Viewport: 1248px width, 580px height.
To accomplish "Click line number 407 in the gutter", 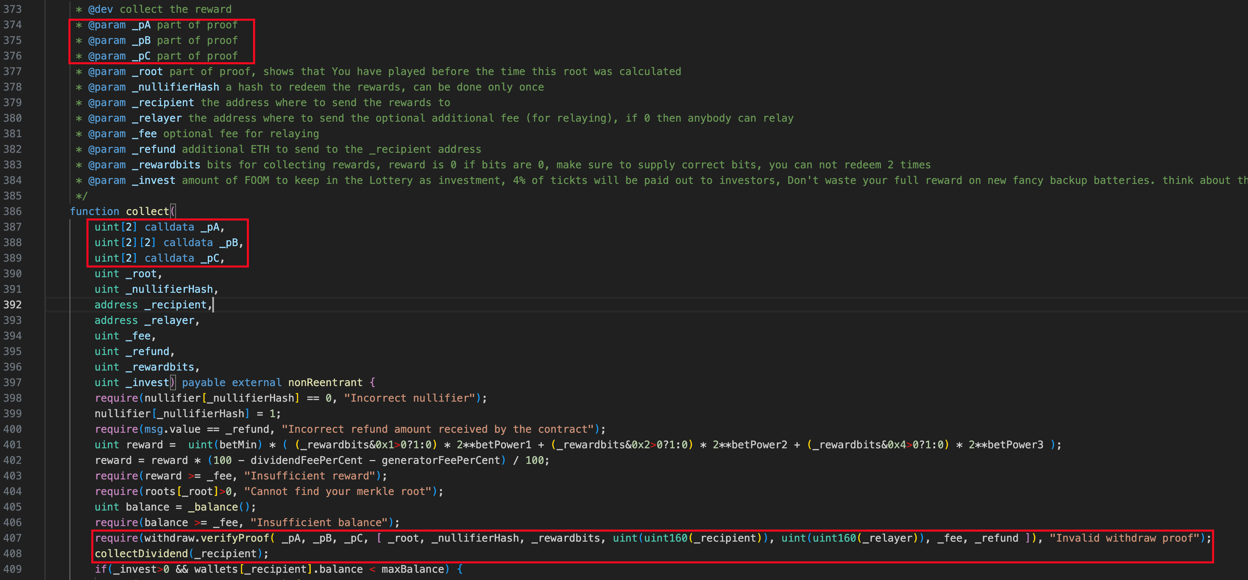I will click(12, 538).
